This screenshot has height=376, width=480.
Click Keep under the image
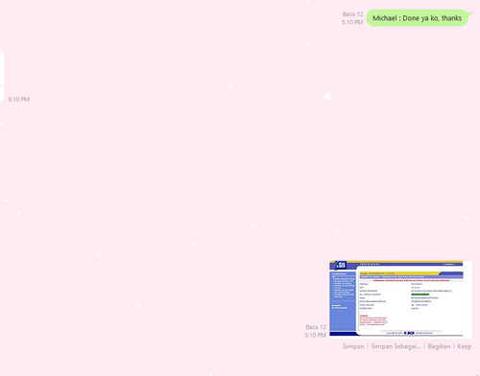[465, 346]
